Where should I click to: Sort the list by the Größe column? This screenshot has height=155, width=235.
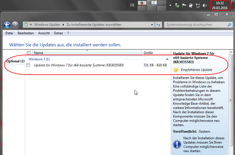point(156,53)
